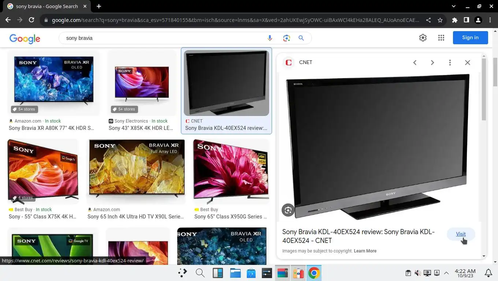The width and height of the screenshot is (498, 281).
Task: Open software store from taskbar
Action: 251,273
